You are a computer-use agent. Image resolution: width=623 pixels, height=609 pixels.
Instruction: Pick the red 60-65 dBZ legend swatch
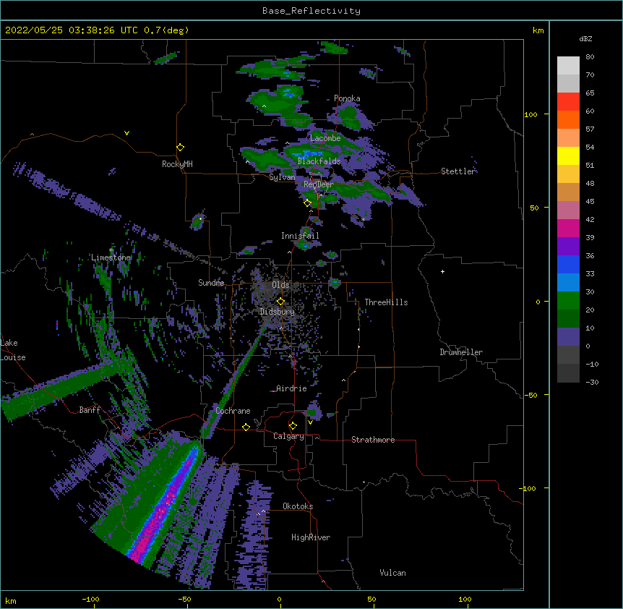(x=568, y=102)
